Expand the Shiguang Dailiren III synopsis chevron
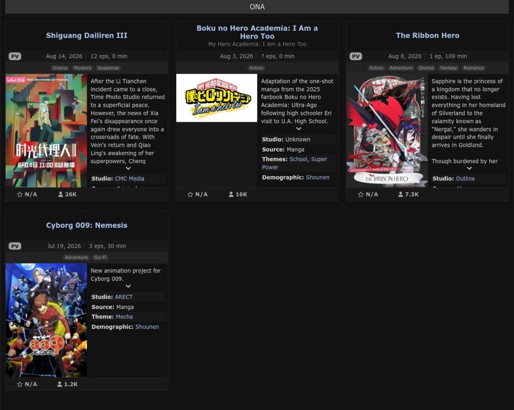 (x=128, y=168)
